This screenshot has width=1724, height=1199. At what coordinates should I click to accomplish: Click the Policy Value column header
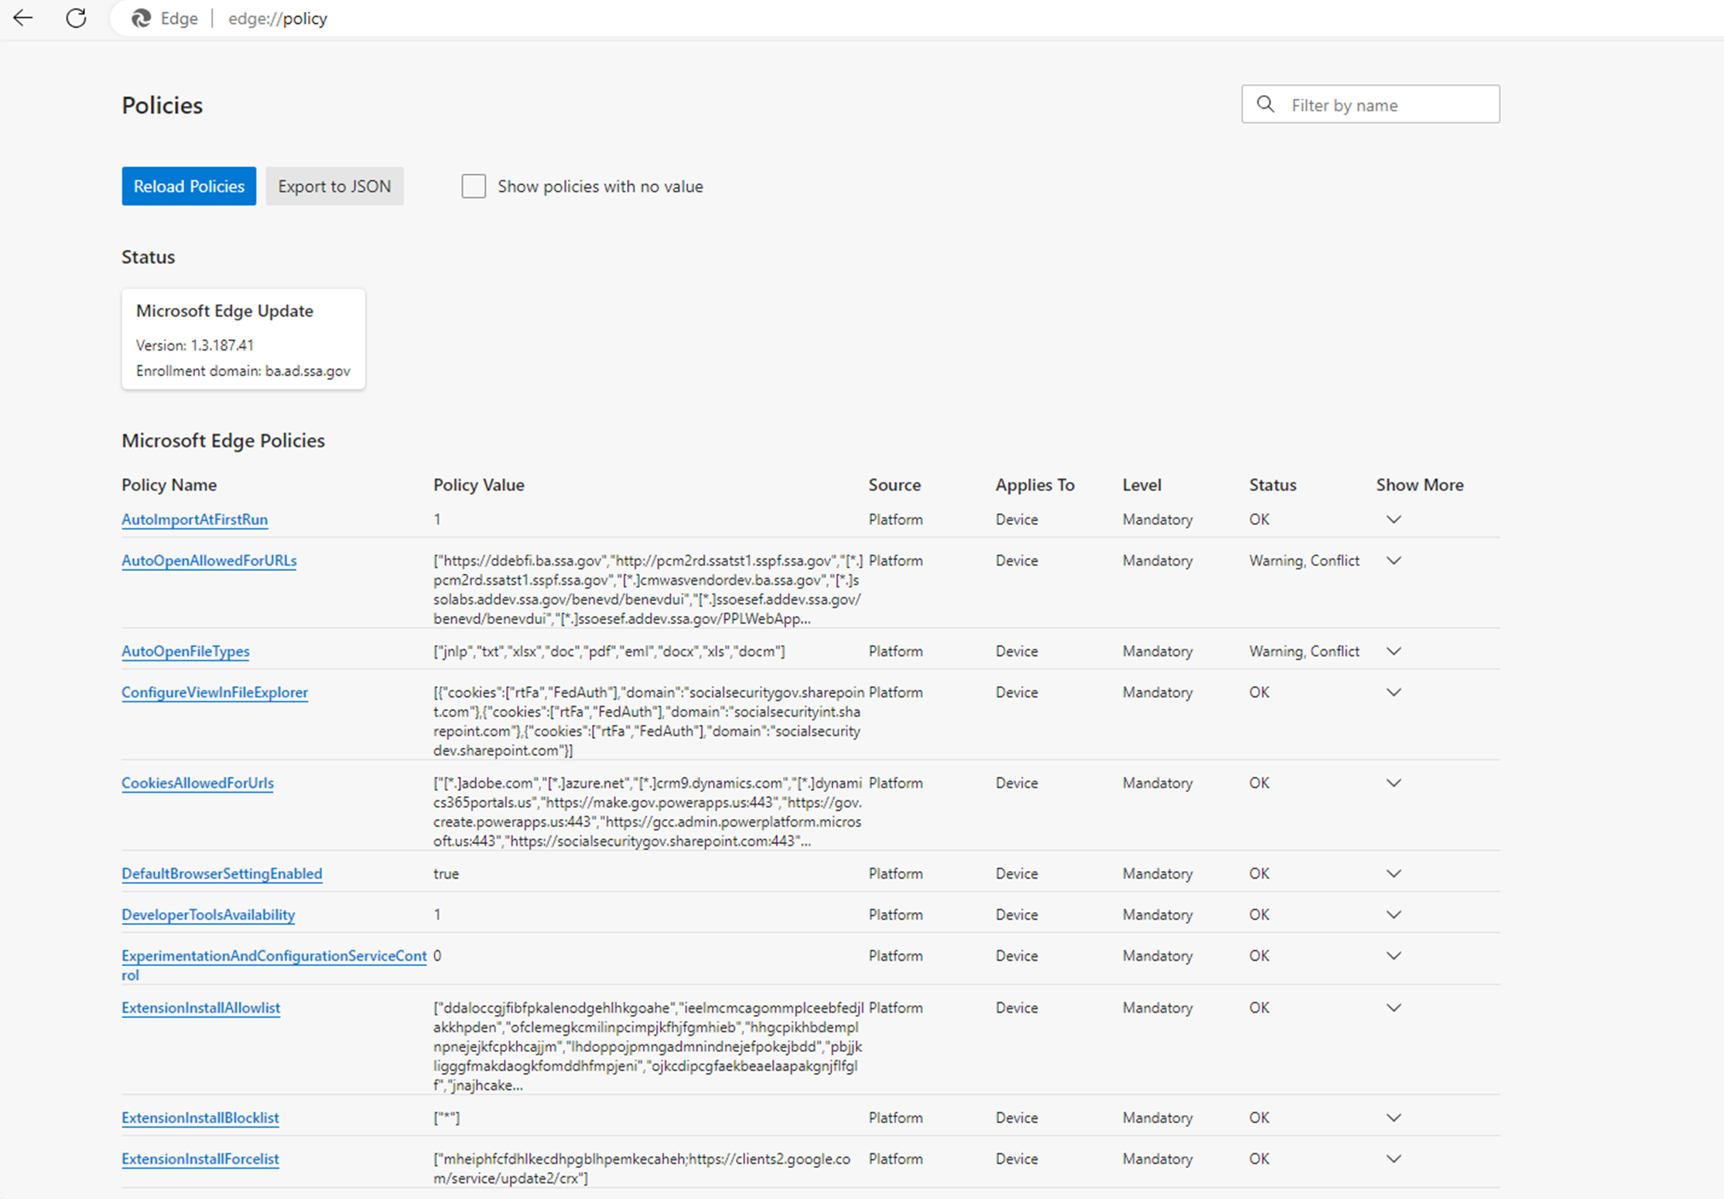(478, 484)
